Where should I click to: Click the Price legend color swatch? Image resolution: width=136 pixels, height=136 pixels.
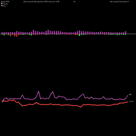pyautogui.click(x=2, y=6)
